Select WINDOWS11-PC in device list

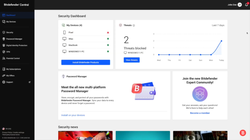tap(76, 51)
